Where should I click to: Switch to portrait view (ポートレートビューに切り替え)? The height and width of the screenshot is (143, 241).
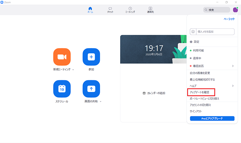204,99
